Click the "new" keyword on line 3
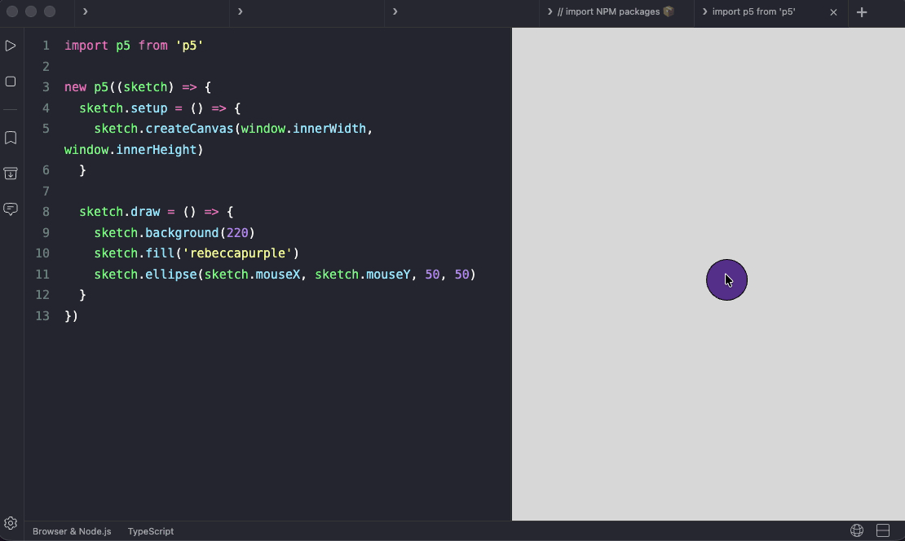 click(x=75, y=87)
